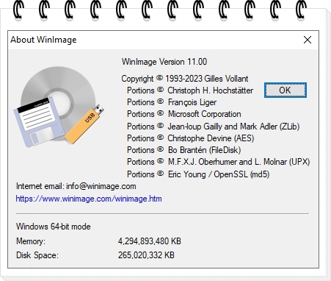
Task: Click the Disk Space value 265,020,332 KB
Action: [x=146, y=255]
